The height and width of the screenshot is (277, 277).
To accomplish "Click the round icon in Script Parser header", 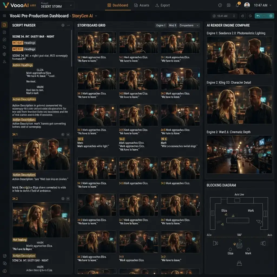I will 63,25.
